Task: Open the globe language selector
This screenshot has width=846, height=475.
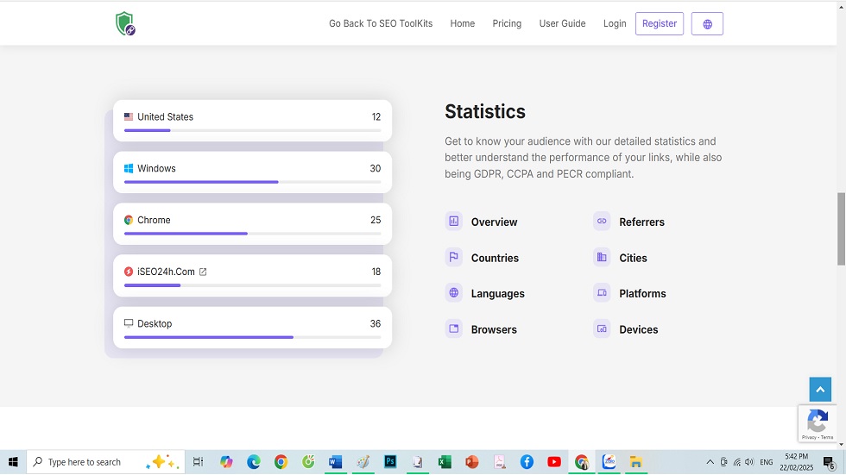Action: tap(707, 24)
